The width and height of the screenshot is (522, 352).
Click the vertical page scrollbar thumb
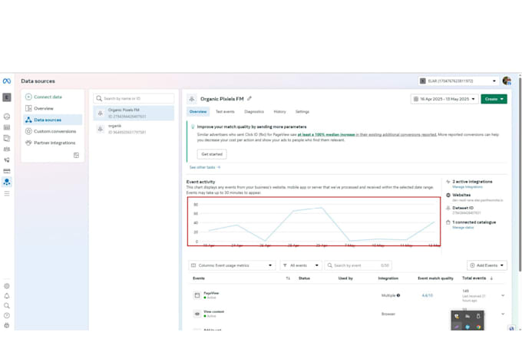tap(520, 173)
